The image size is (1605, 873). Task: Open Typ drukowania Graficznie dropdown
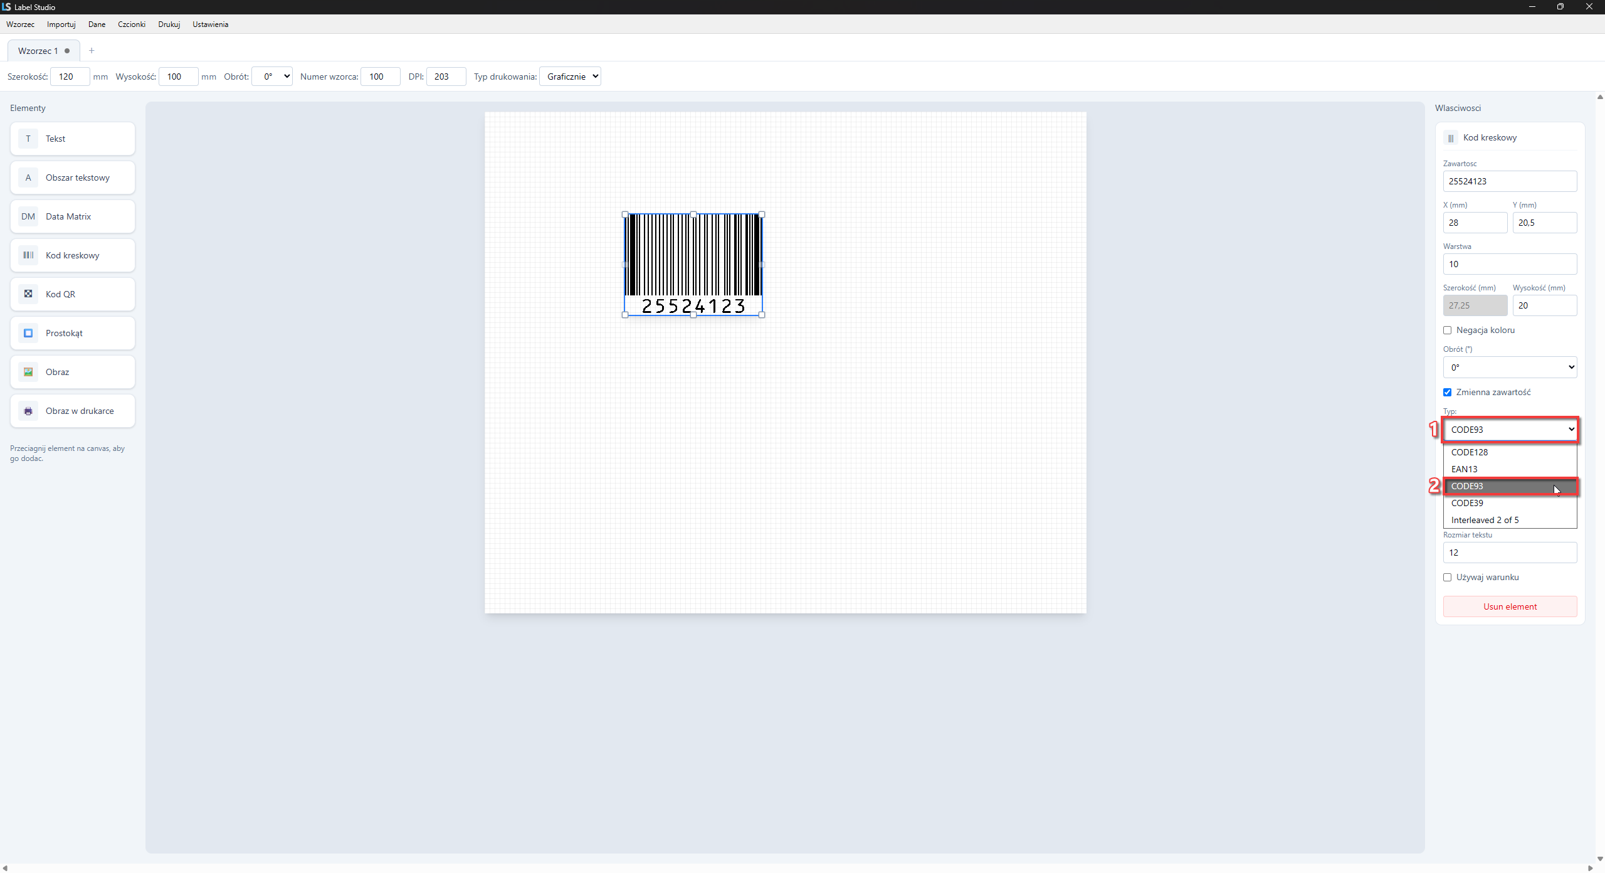[x=570, y=77]
